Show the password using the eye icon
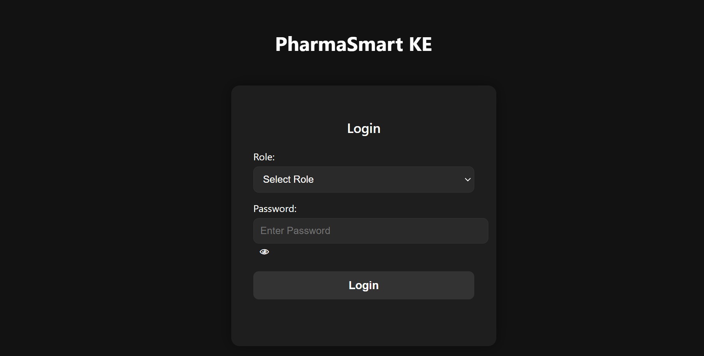Viewport: 704px width, 356px height. pos(264,252)
